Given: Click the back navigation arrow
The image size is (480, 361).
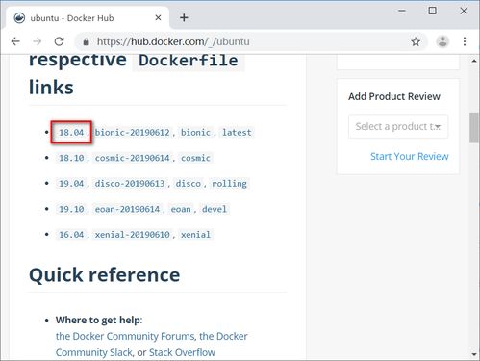Looking at the screenshot, I should [15, 41].
